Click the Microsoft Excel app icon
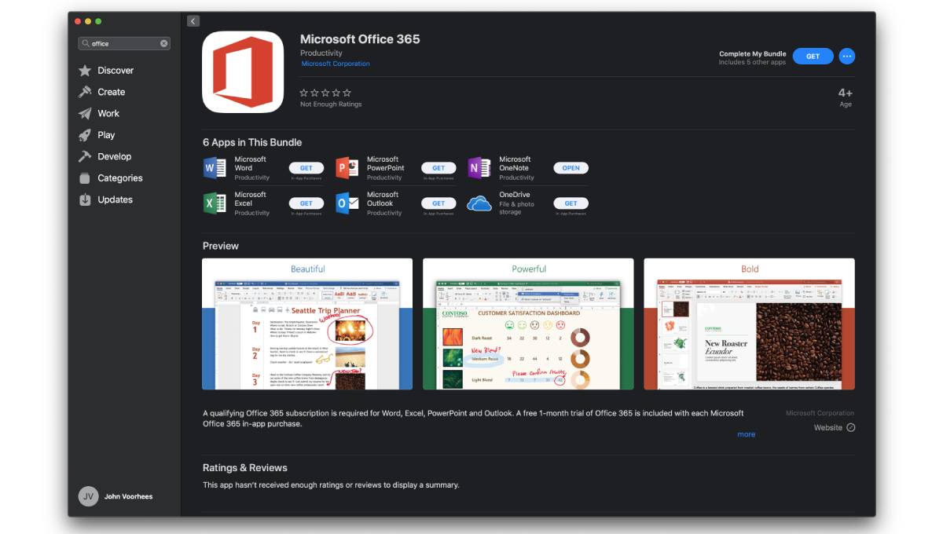 tap(215, 203)
